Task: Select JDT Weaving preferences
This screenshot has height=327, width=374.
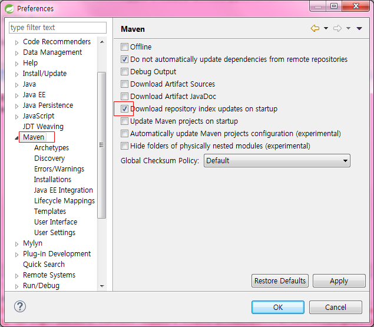Action: tap(43, 127)
